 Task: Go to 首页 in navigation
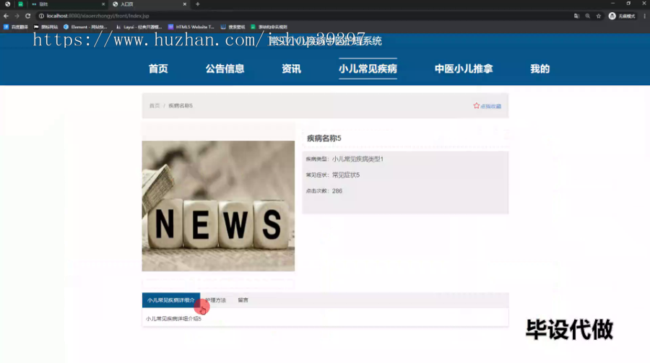(x=158, y=69)
